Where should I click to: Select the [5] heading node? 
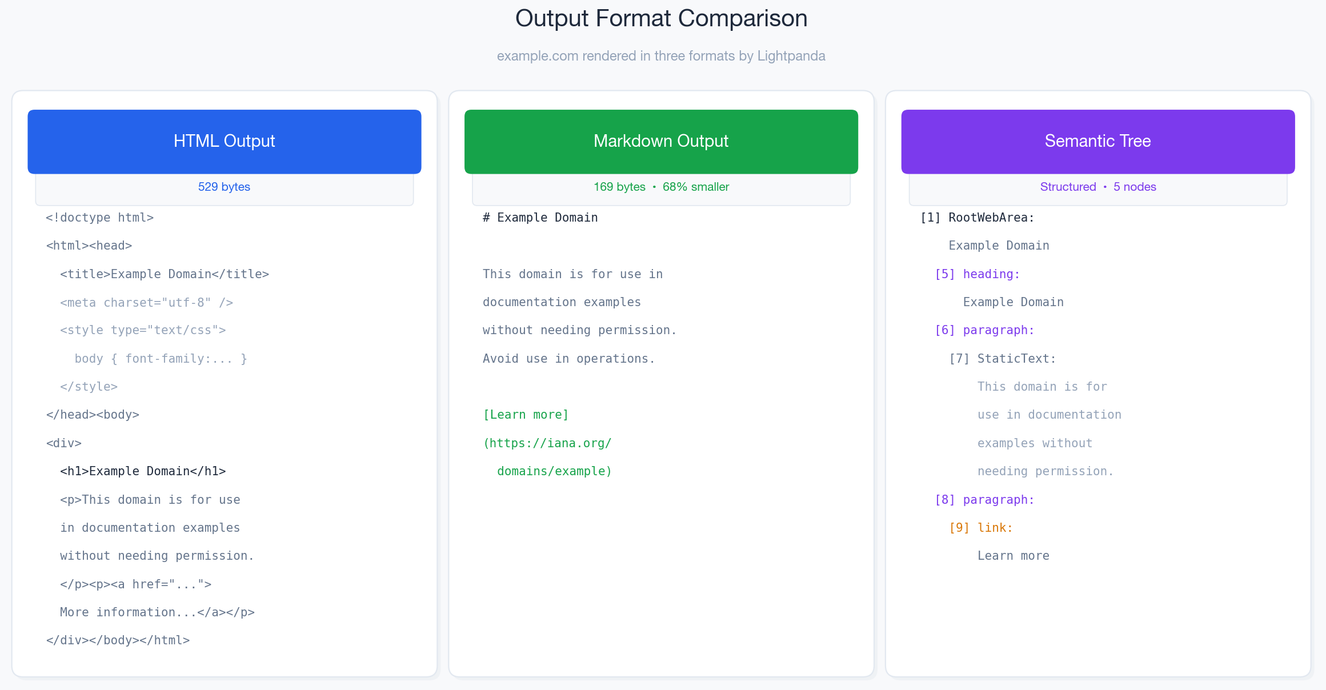coord(977,274)
